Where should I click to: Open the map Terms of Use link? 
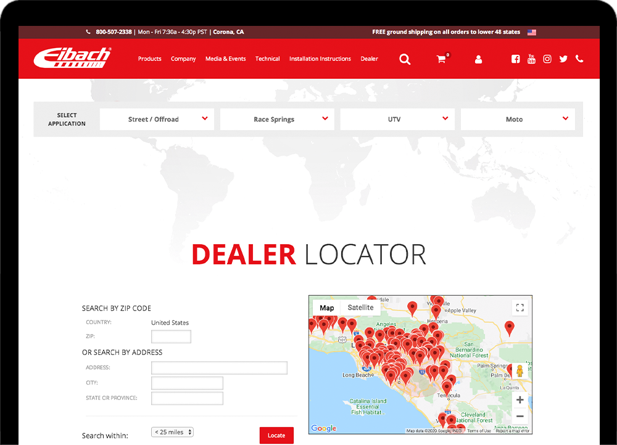479,431
